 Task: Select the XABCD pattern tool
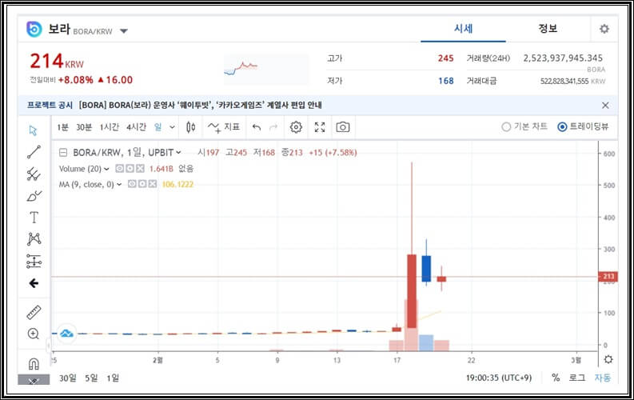pyautogui.click(x=34, y=239)
